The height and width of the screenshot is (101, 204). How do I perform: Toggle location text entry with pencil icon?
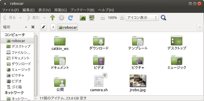[43, 27]
